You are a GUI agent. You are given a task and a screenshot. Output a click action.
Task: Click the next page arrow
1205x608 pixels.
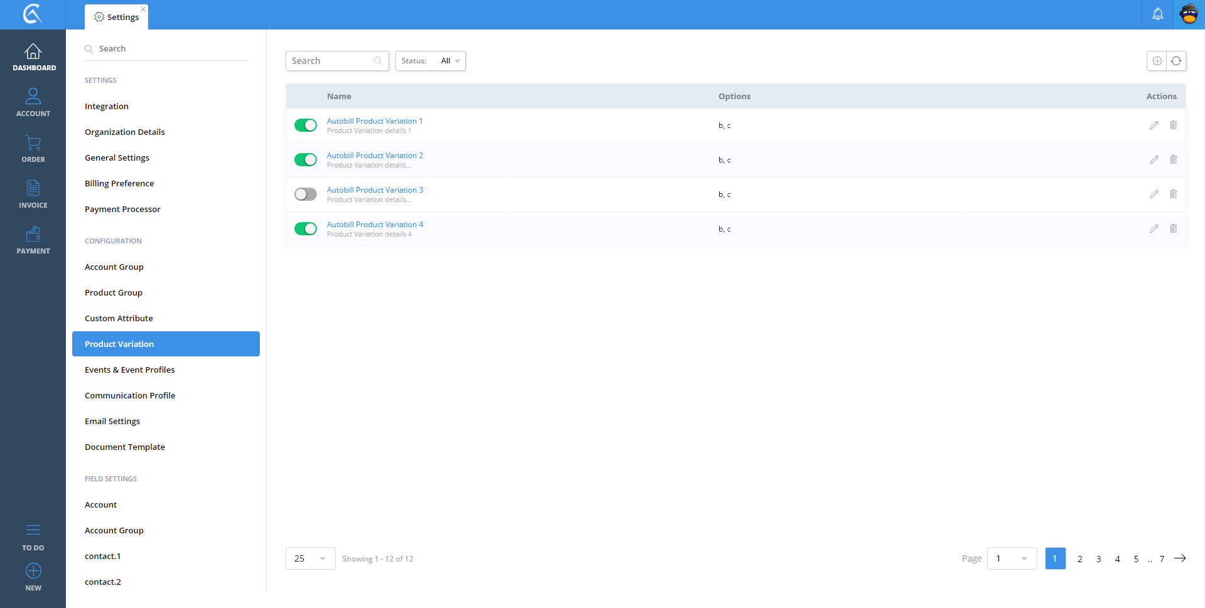1180,558
